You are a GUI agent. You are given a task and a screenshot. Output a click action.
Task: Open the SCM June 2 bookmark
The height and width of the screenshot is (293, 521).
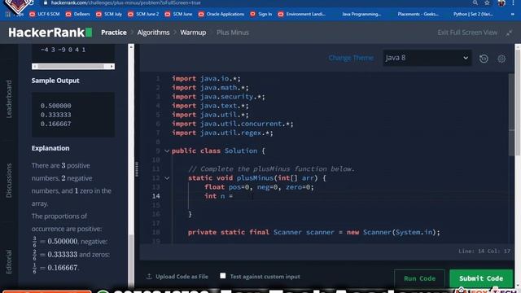click(143, 15)
